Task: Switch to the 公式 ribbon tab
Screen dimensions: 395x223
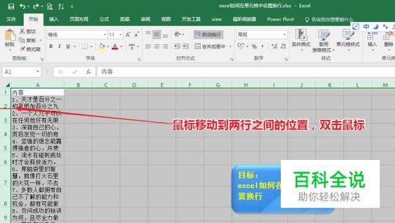Action: [x=104, y=19]
